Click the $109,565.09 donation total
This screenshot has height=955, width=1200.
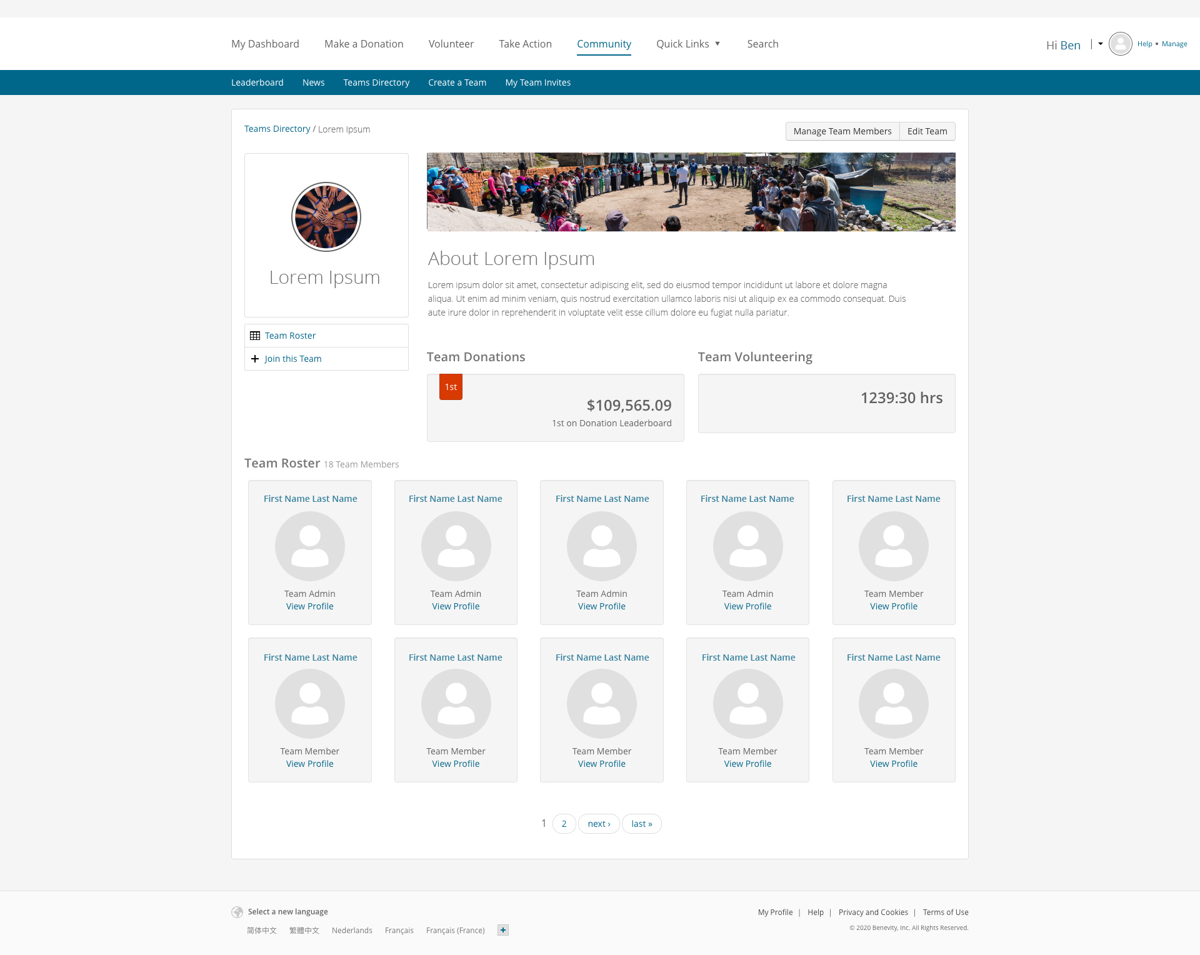tap(629, 405)
